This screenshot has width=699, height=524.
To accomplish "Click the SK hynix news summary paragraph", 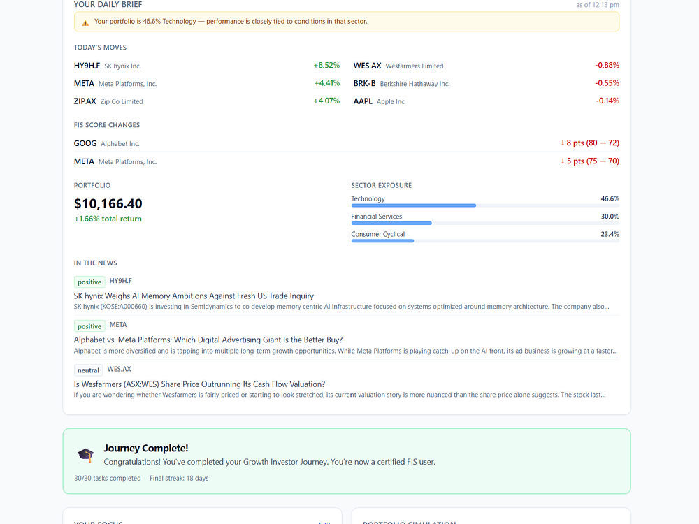I will point(342,307).
